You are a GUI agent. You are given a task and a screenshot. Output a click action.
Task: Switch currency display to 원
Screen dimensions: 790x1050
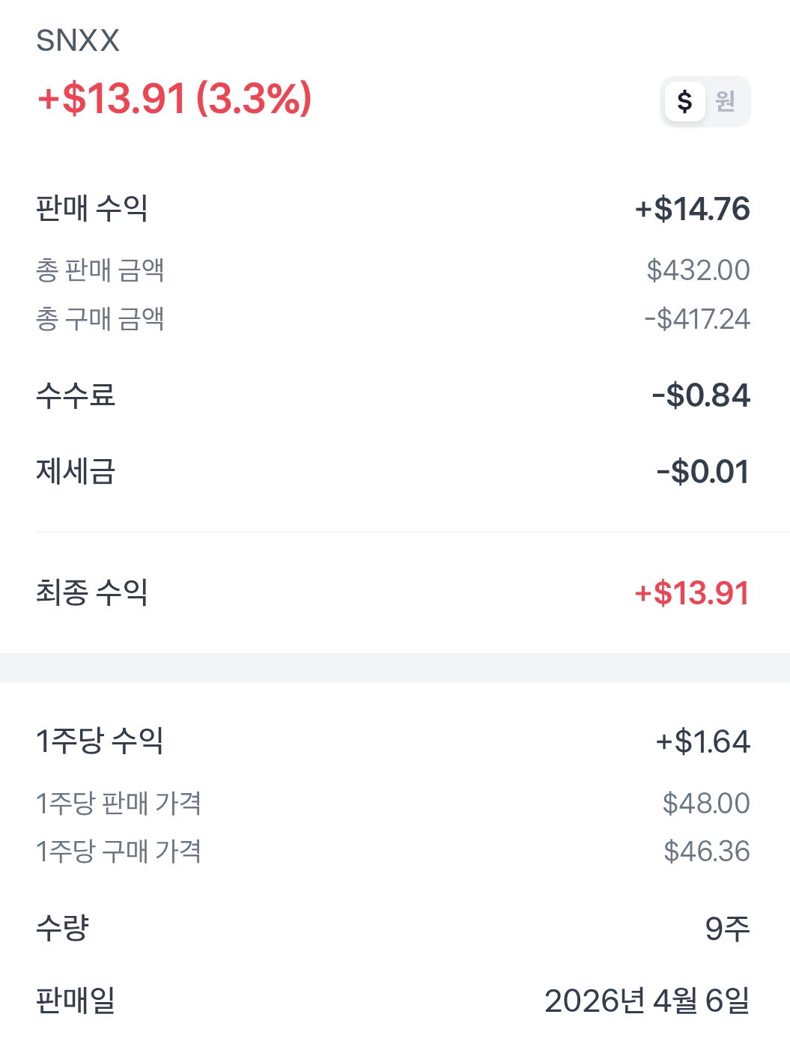(x=725, y=101)
